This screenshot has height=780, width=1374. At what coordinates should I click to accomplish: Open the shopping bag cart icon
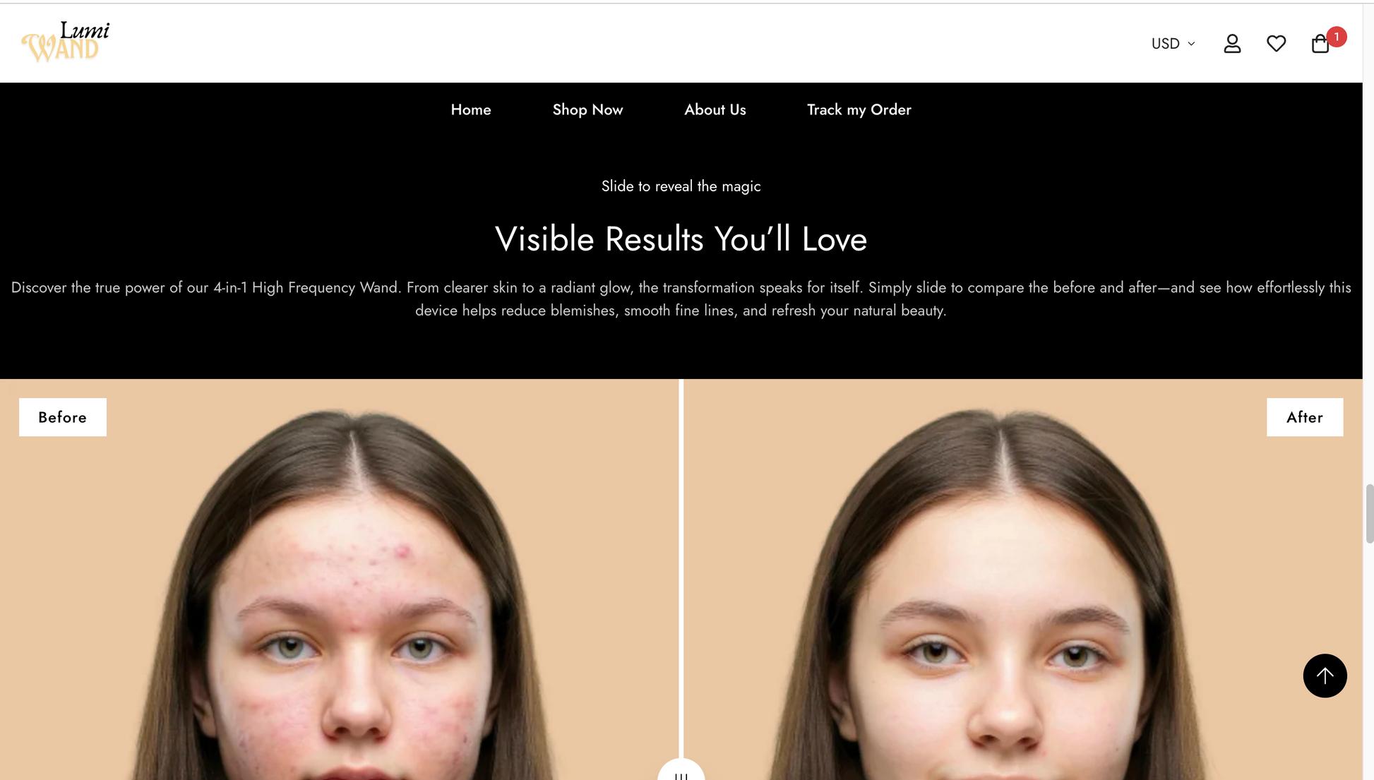(1320, 44)
